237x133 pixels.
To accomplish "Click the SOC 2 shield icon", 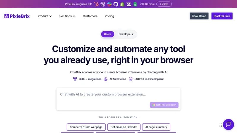I will [x=131, y=79].
